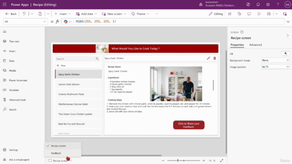This screenshot has width=292, height=164.
Task: Select Recipe screen in screen popup
Action: coord(63,146)
